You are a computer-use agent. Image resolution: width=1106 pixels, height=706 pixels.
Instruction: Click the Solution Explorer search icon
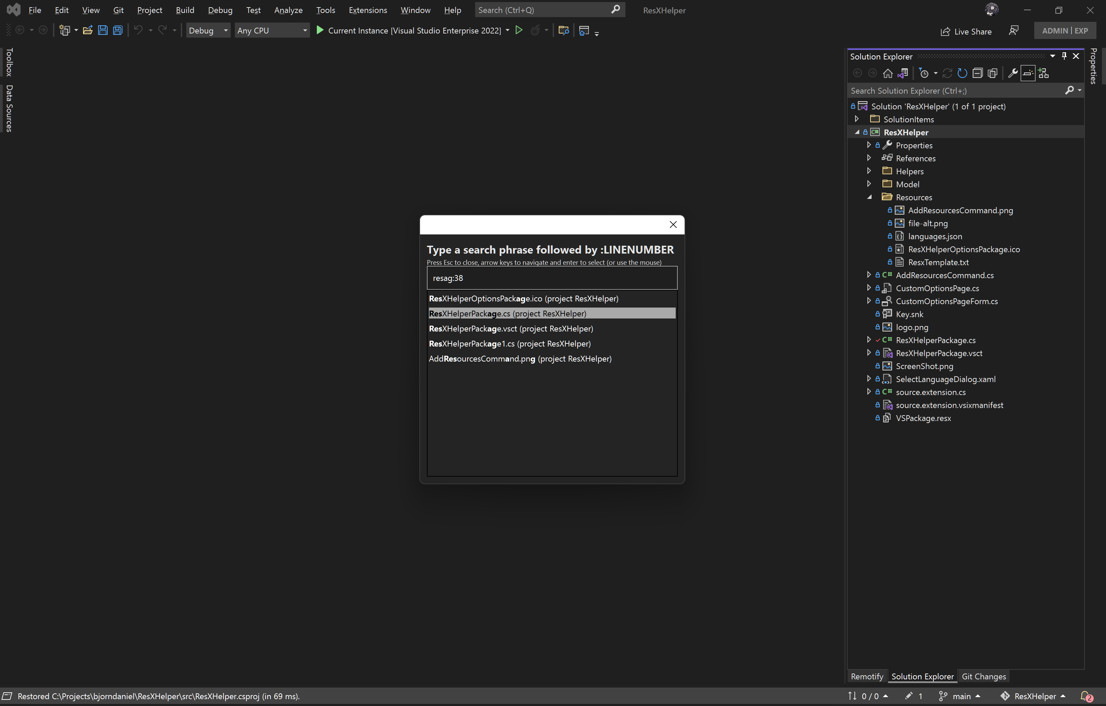click(1068, 90)
